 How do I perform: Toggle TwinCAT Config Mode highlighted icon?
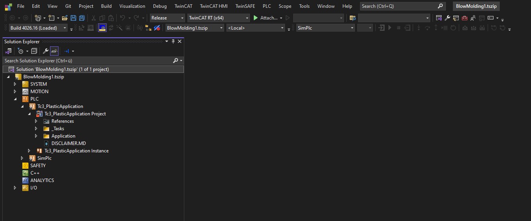102,28
